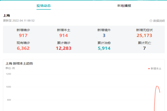Click the 上海 新增本土趋势 chart title
The width and height of the screenshot is (167, 111).
click(x=19, y=63)
